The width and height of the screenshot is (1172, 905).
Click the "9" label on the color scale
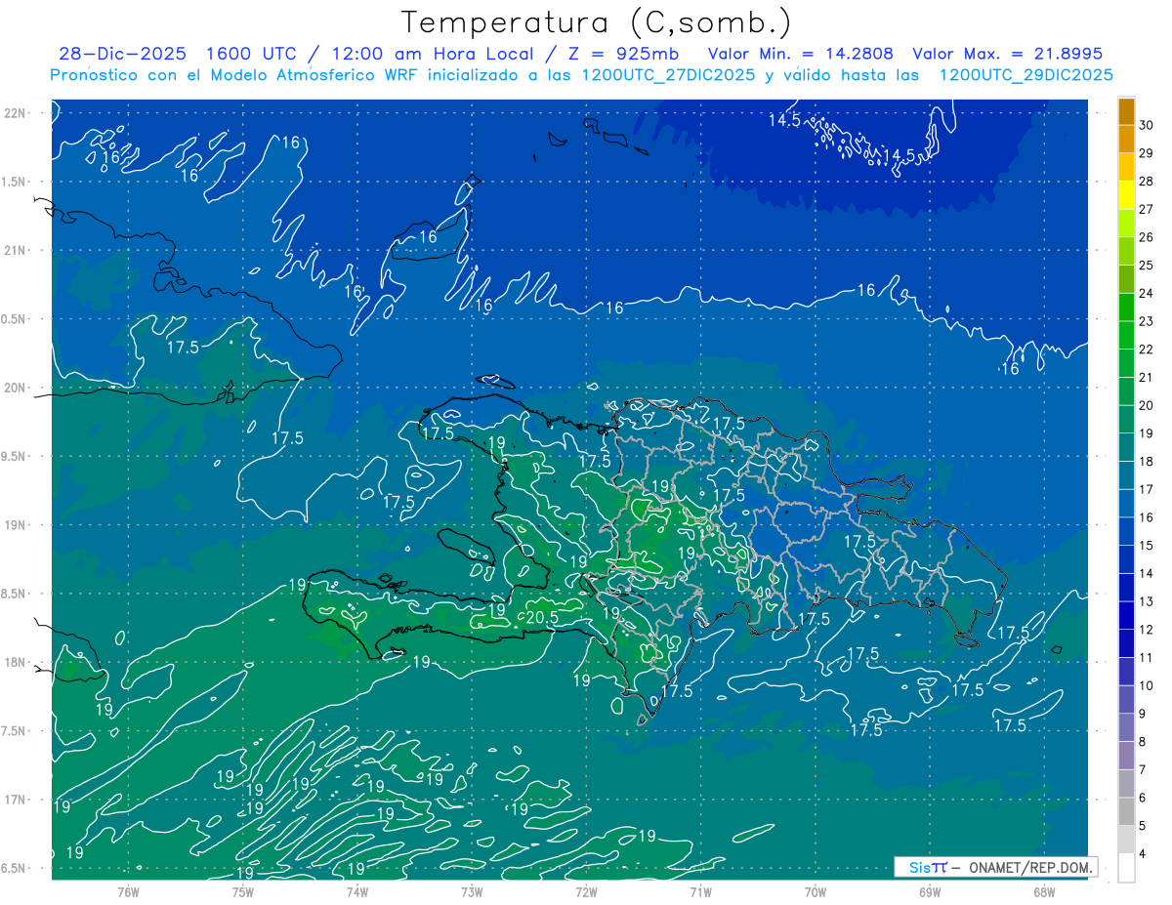click(1144, 714)
